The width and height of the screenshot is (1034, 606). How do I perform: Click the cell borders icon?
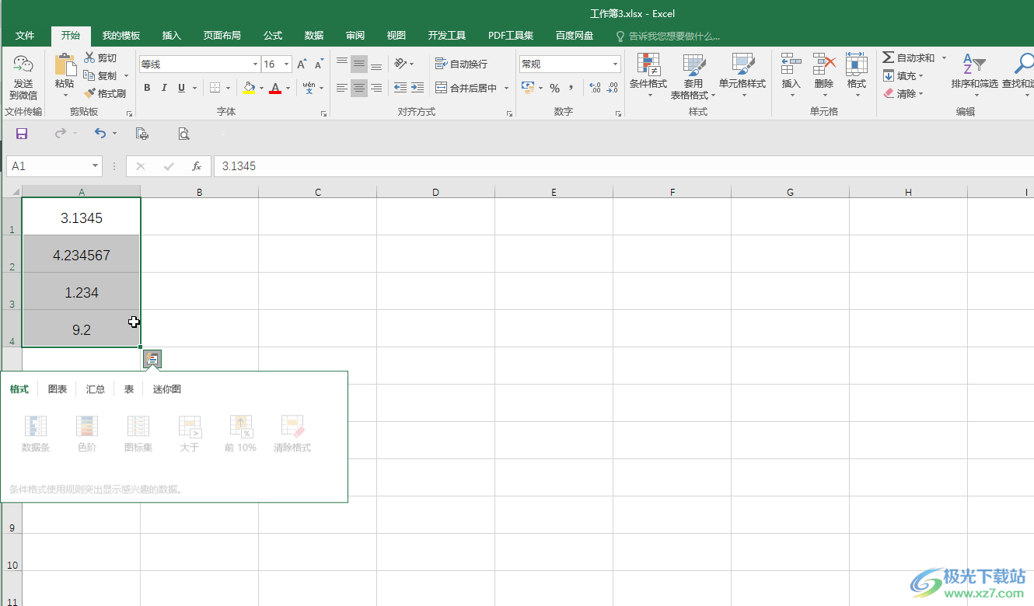pos(215,89)
